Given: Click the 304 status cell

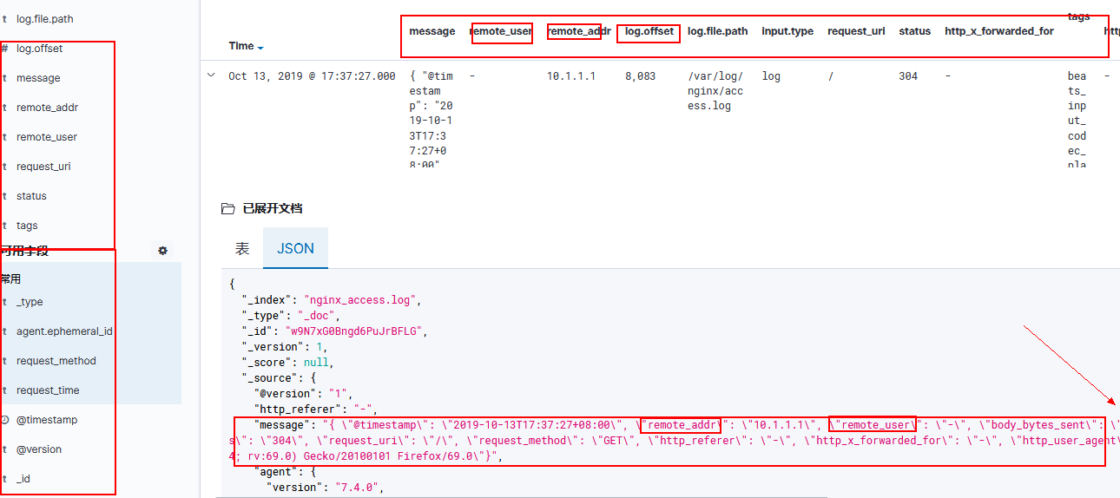Looking at the screenshot, I should coord(908,76).
